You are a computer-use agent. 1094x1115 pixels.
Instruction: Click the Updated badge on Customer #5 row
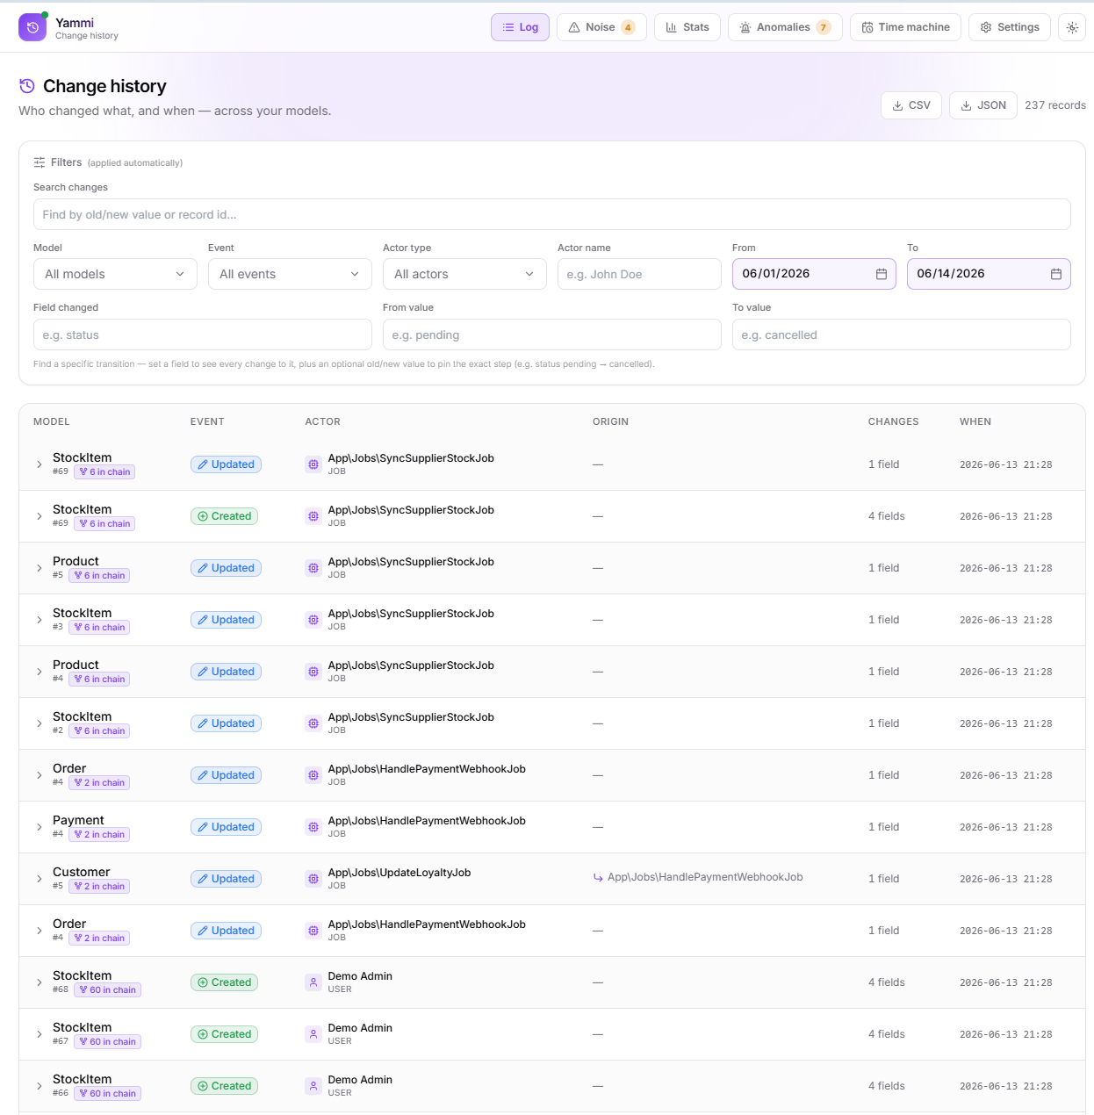(x=226, y=879)
